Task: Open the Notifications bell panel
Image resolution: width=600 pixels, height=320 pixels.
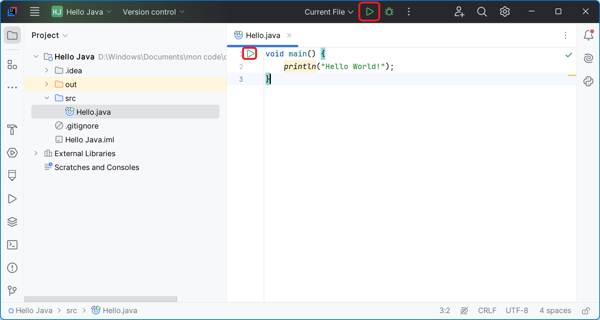Action: [x=588, y=35]
